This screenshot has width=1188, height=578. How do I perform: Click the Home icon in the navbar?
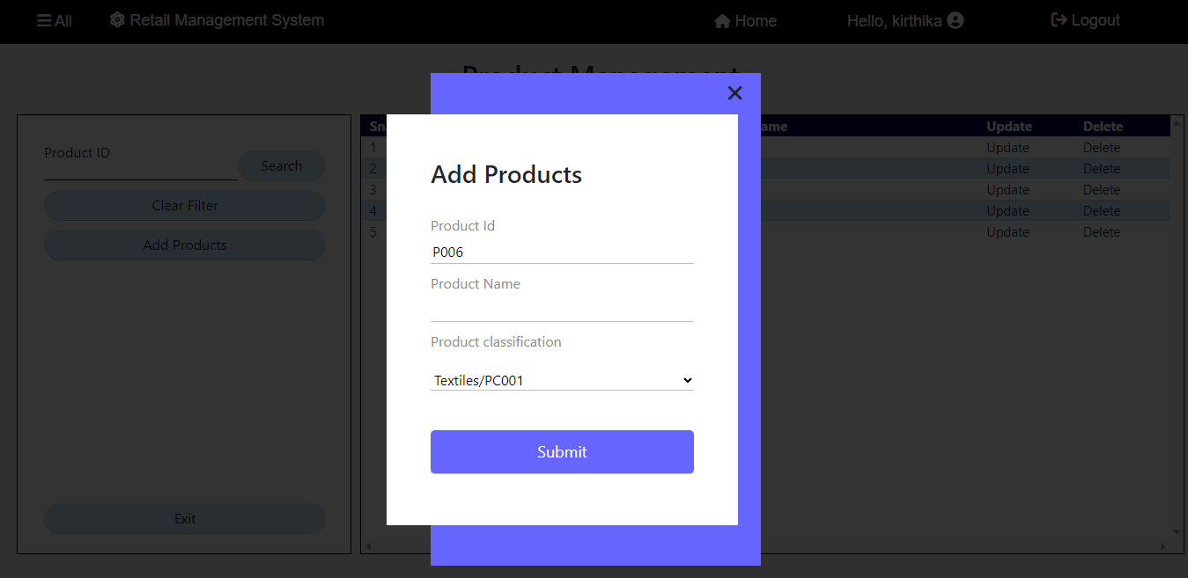pyautogui.click(x=722, y=19)
